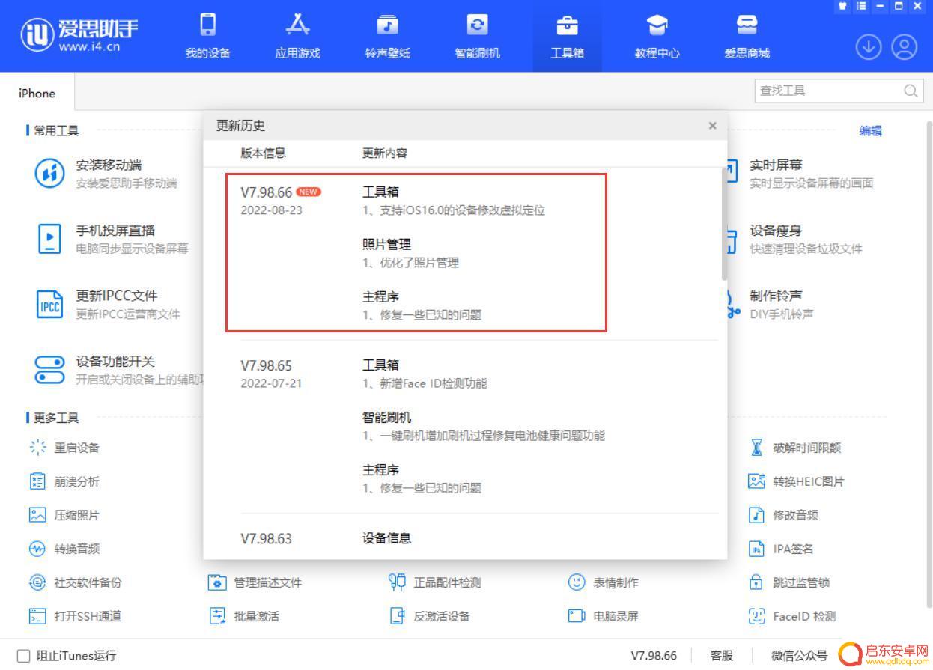Click 重启设备 icon

[37, 448]
